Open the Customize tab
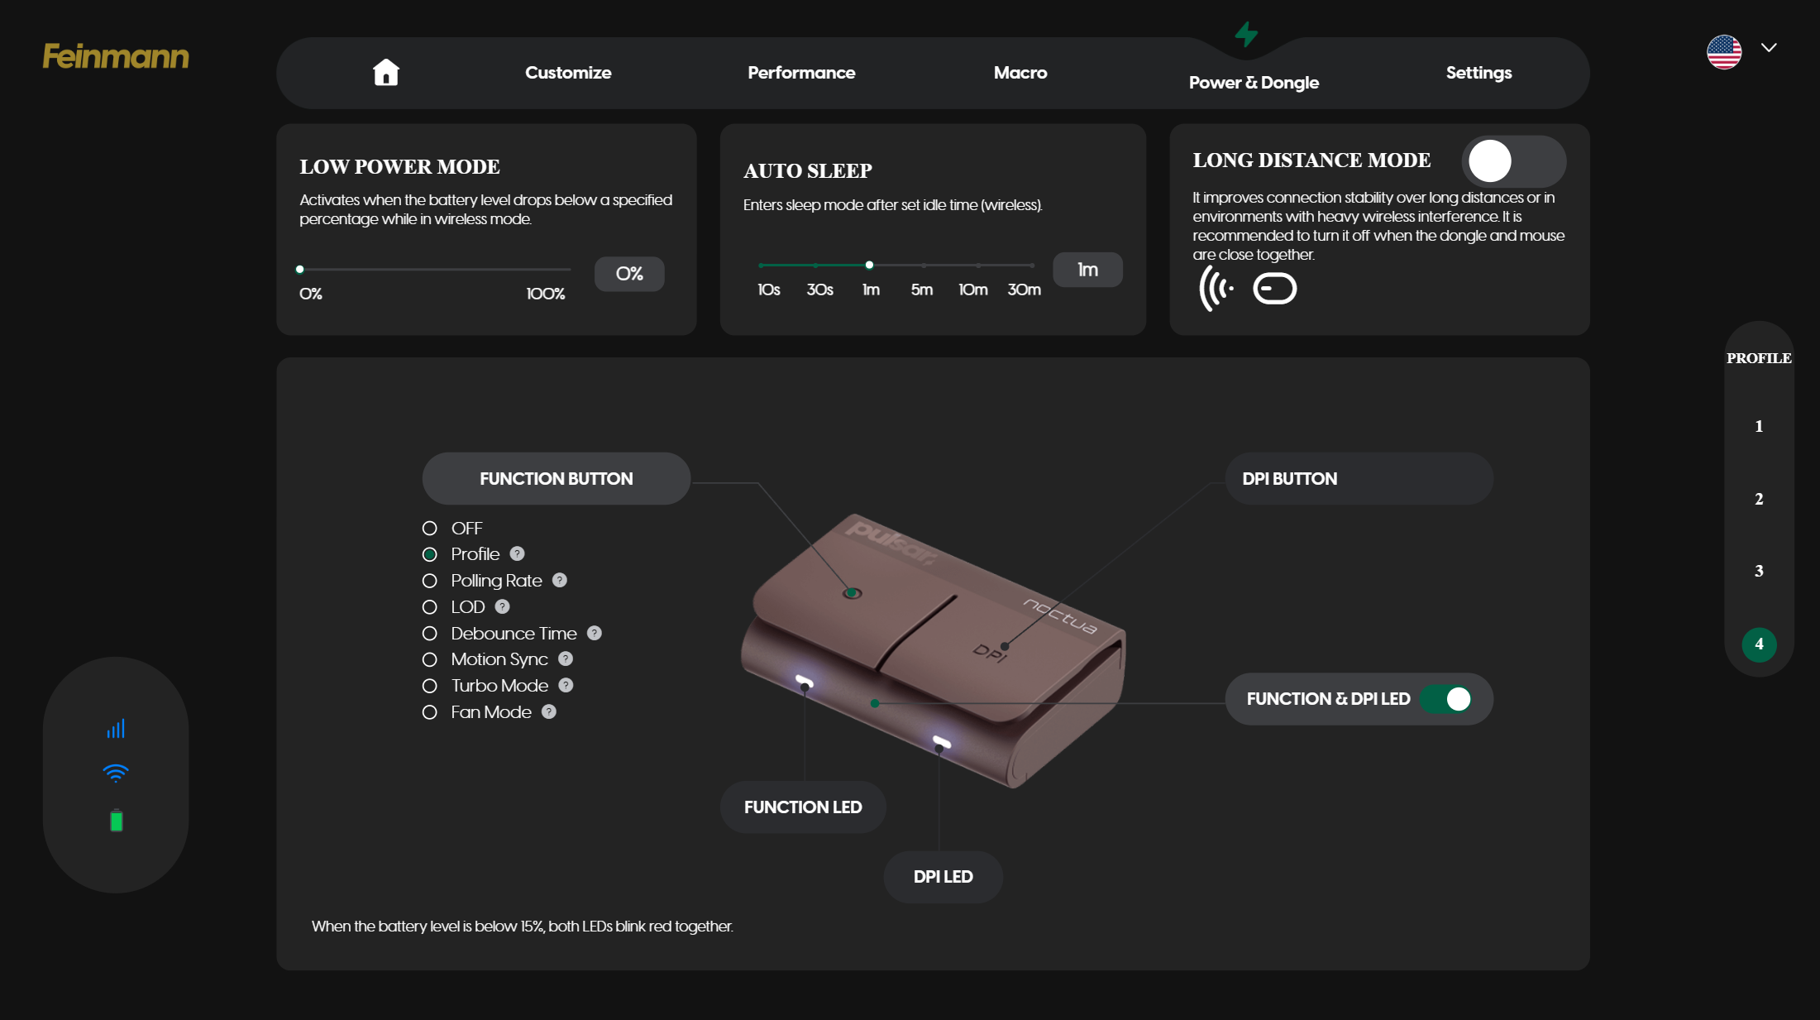The height and width of the screenshot is (1020, 1820). click(568, 73)
